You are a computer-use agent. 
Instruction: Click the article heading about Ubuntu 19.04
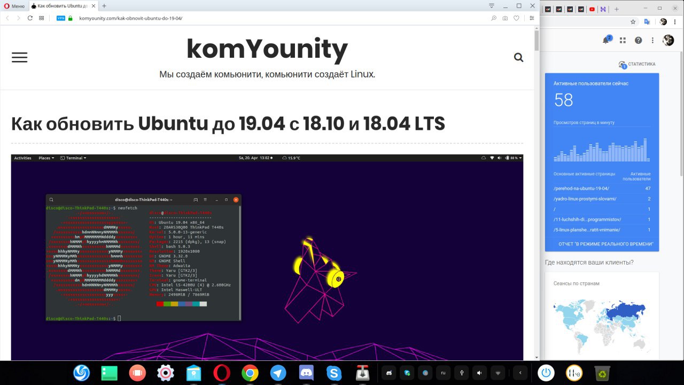[228, 124]
